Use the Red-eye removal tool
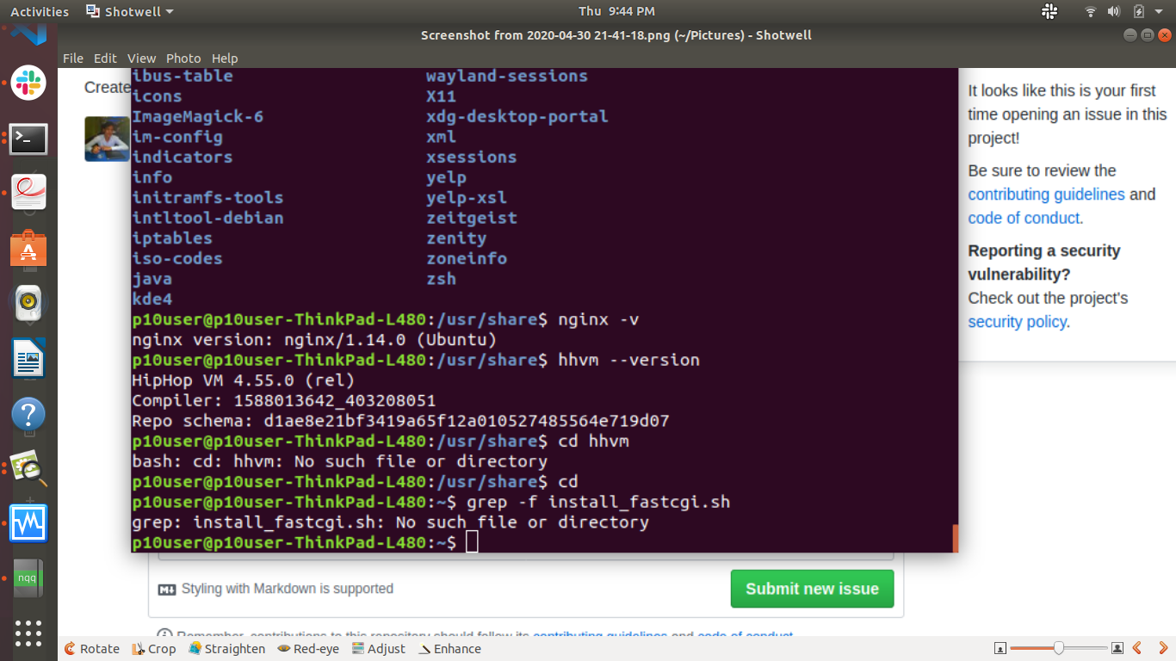The height and width of the screenshot is (661, 1176). (307, 649)
